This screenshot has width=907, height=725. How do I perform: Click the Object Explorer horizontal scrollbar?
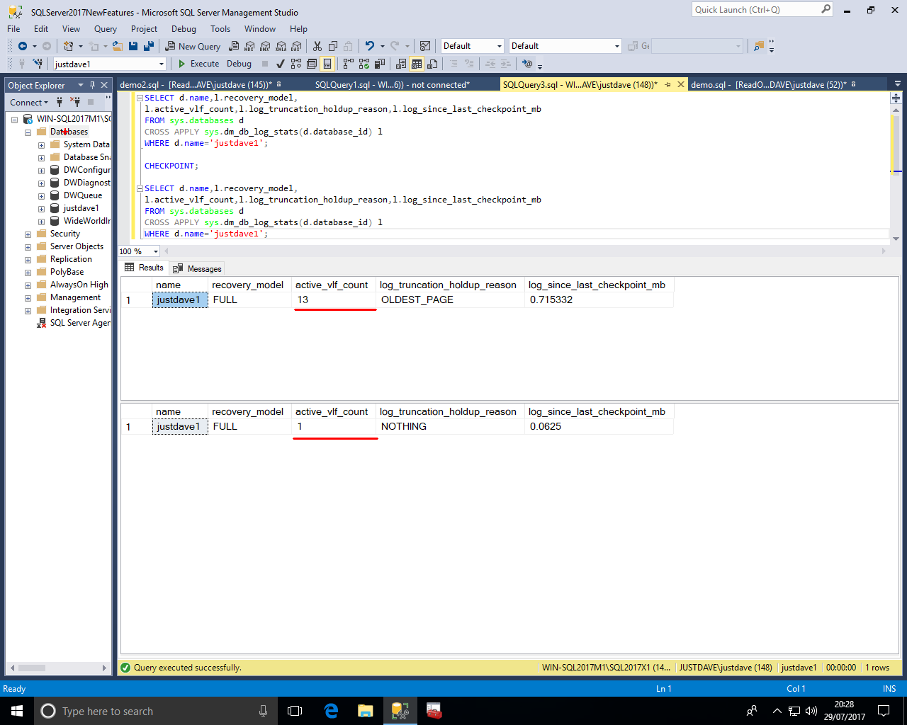point(57,668)
